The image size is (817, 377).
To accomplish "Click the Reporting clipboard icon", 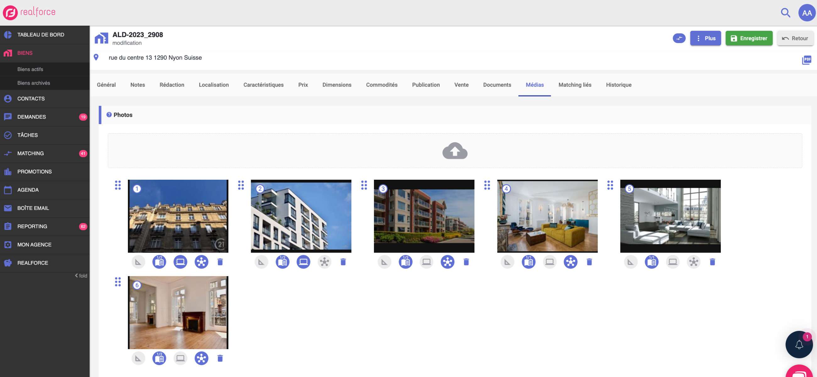I will (8, 227).
